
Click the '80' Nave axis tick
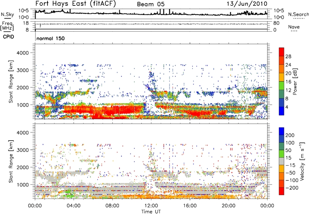[276, 23]
